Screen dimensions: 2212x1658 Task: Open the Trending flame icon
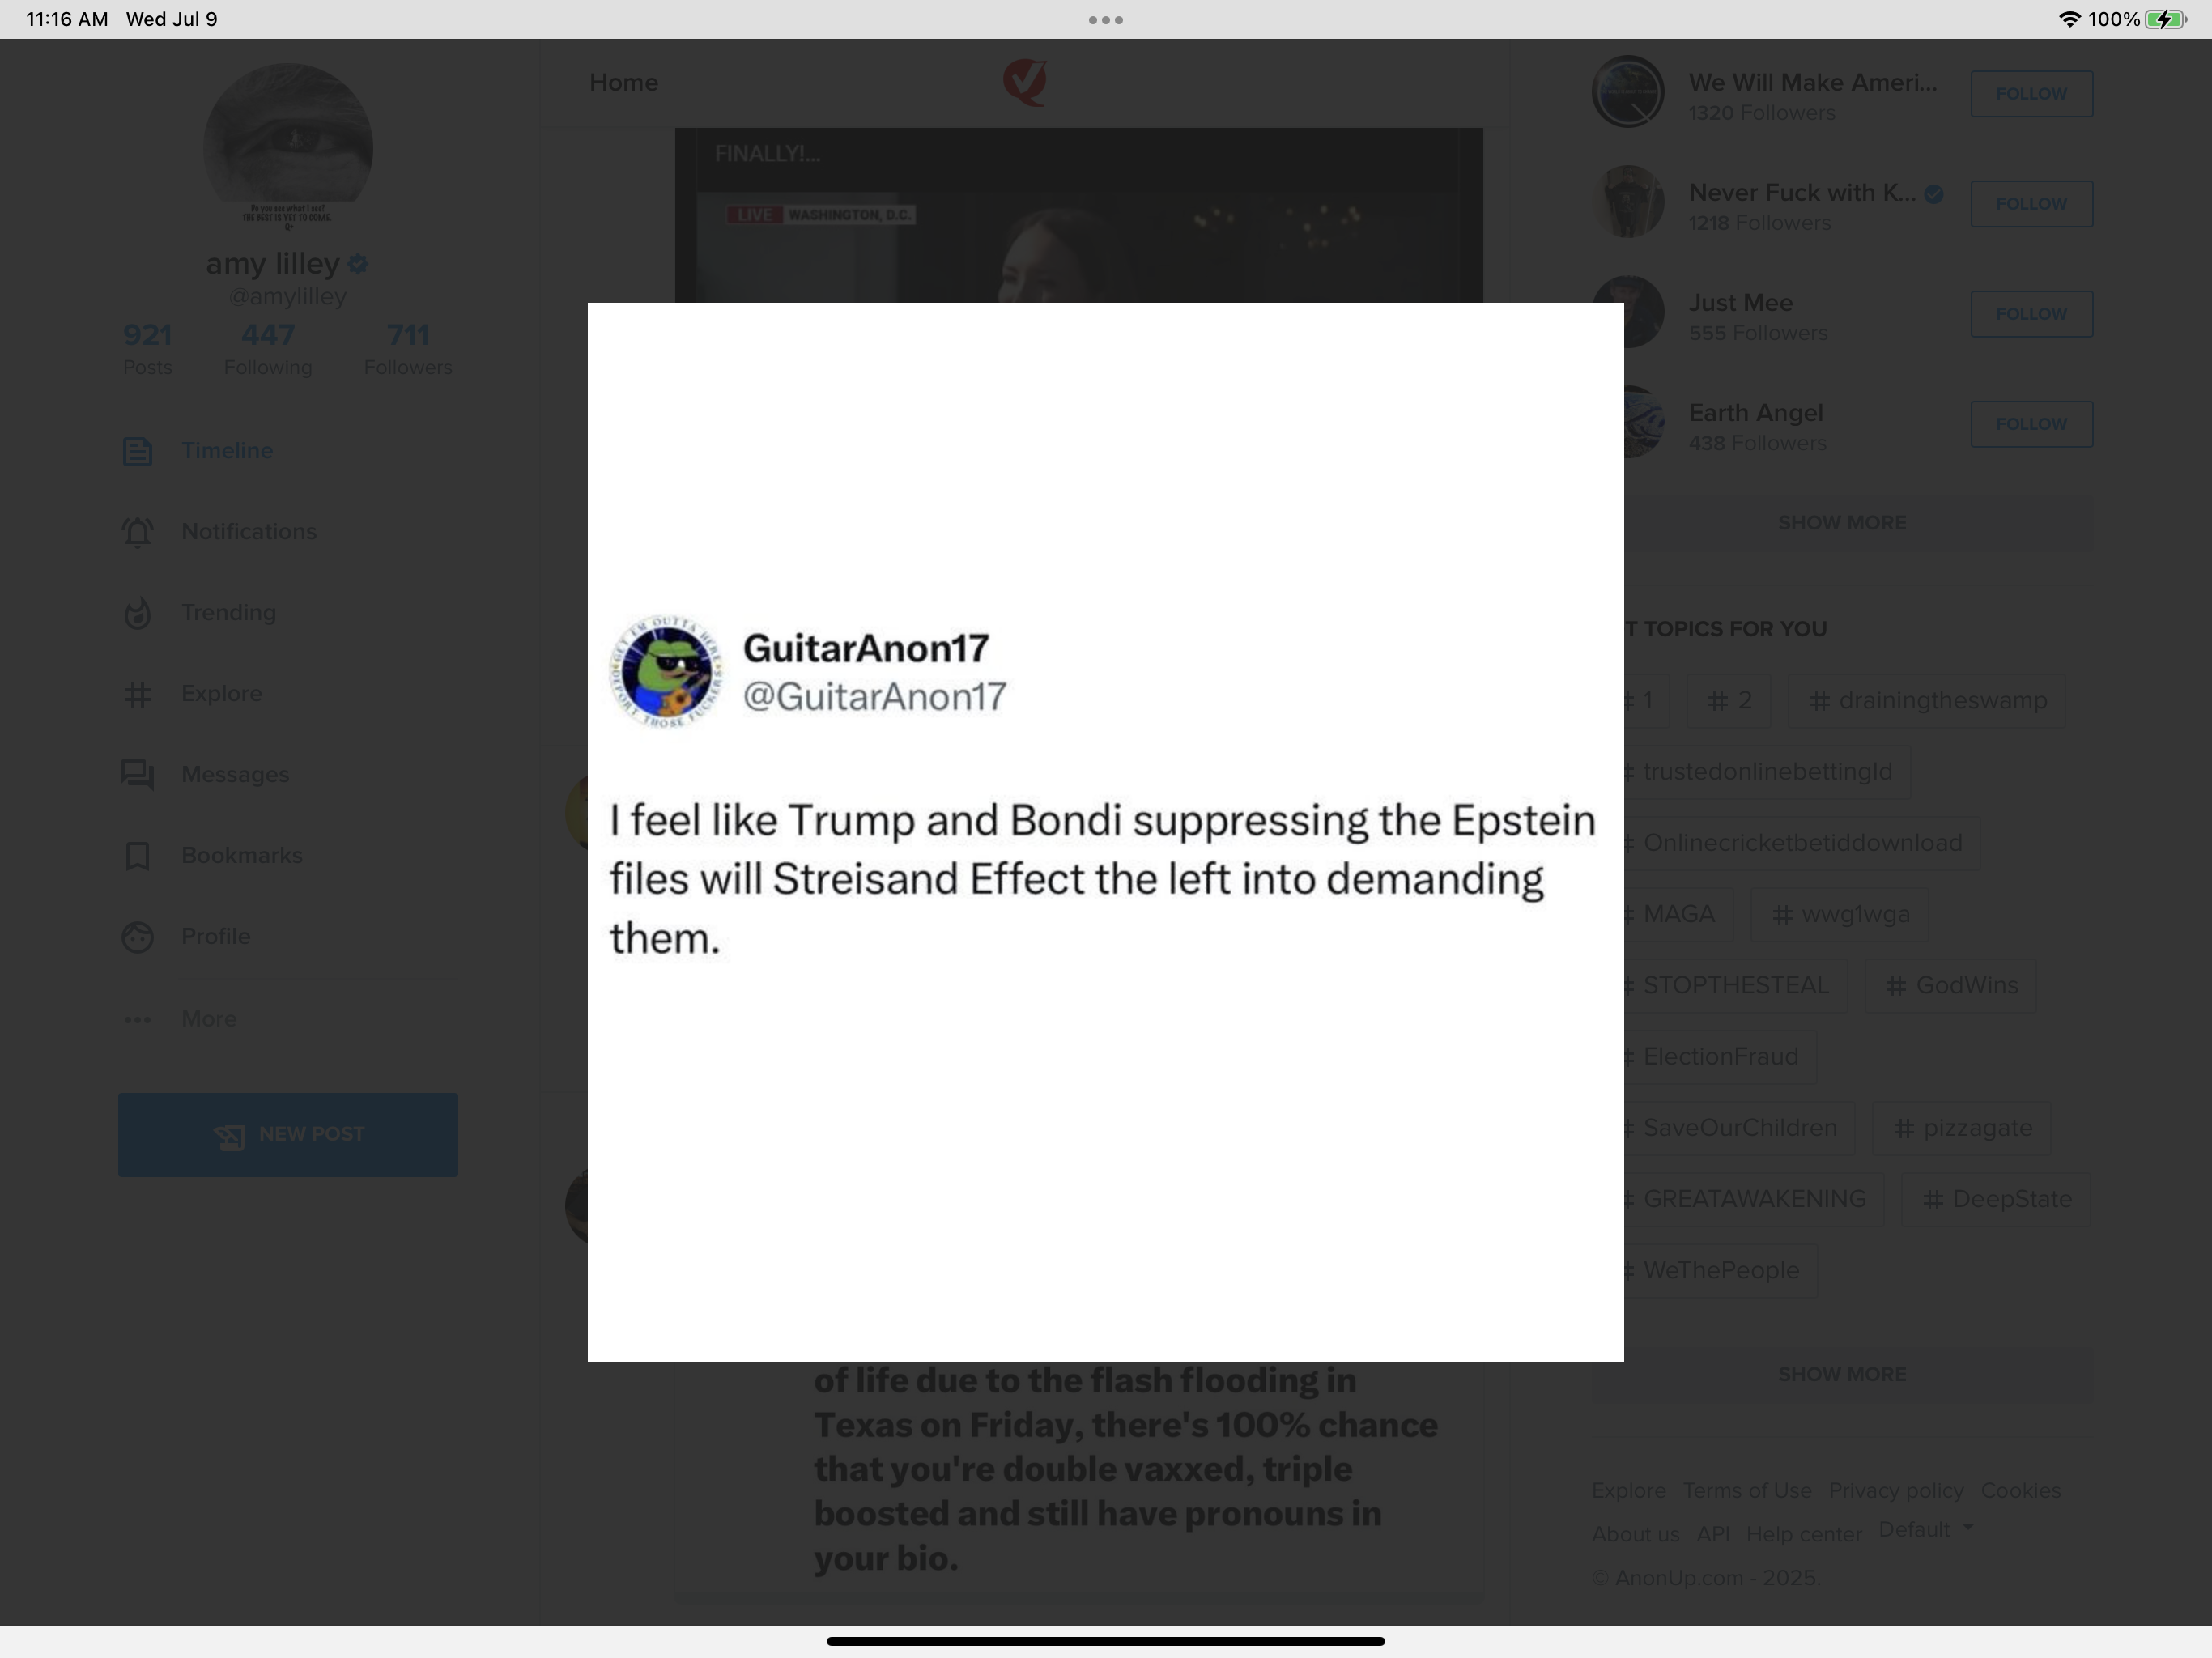(x=137, y=613)
